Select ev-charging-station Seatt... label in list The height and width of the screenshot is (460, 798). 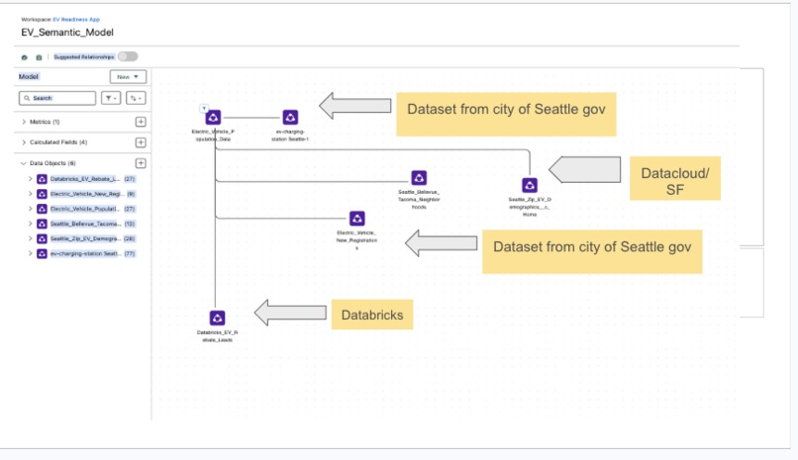pyautogui.click(x=85, y=253)
